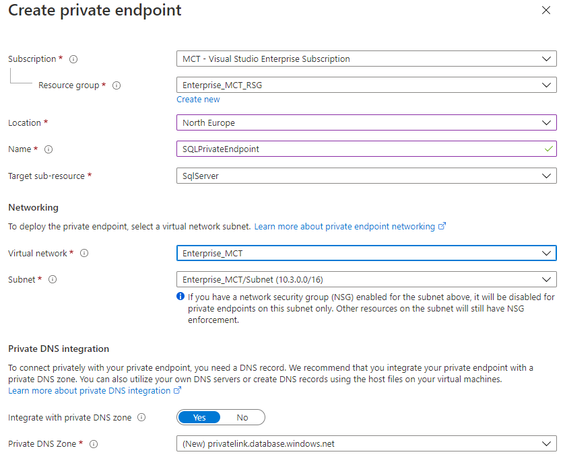Open the Private DNS Zone dropdown
Viewport: 563px width, 471px height.
pyautogui.click(x=366, y=444)
